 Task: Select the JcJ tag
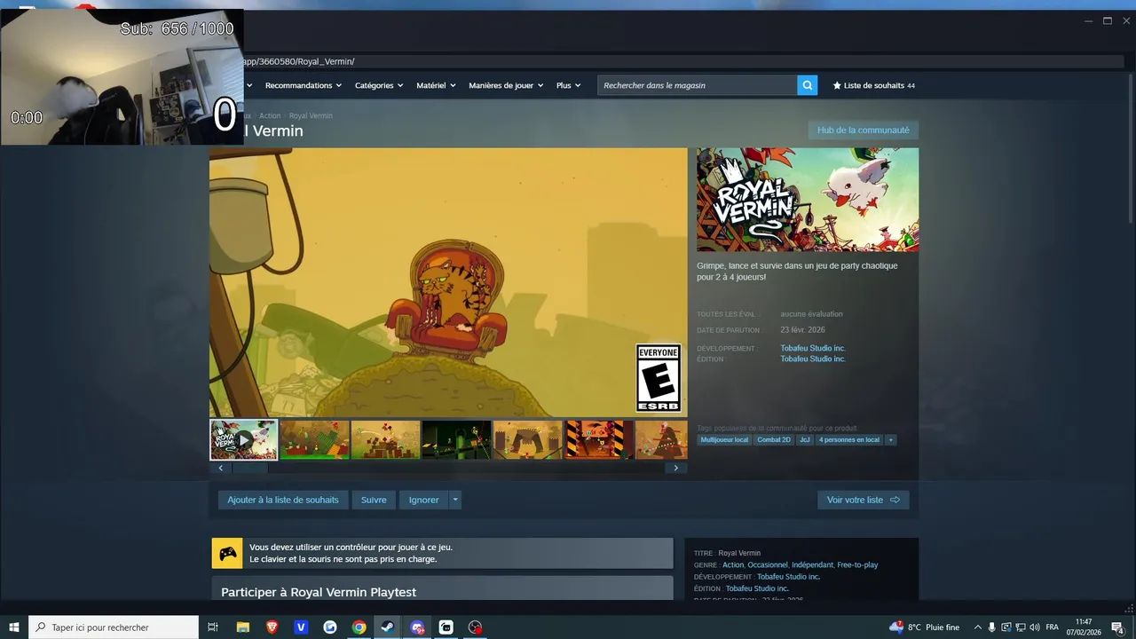(x=805, y=439)
